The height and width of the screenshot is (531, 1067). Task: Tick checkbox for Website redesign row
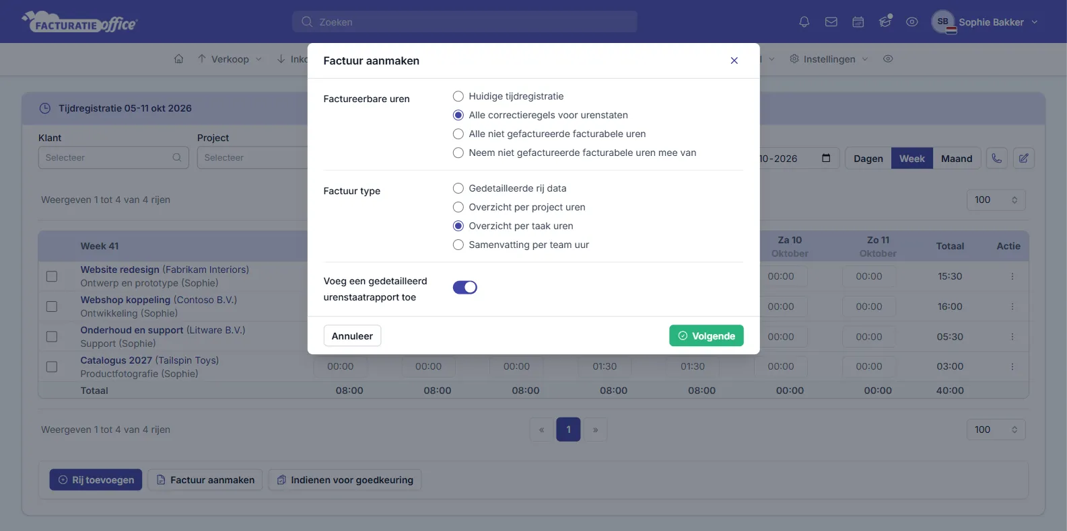point(52,276)
